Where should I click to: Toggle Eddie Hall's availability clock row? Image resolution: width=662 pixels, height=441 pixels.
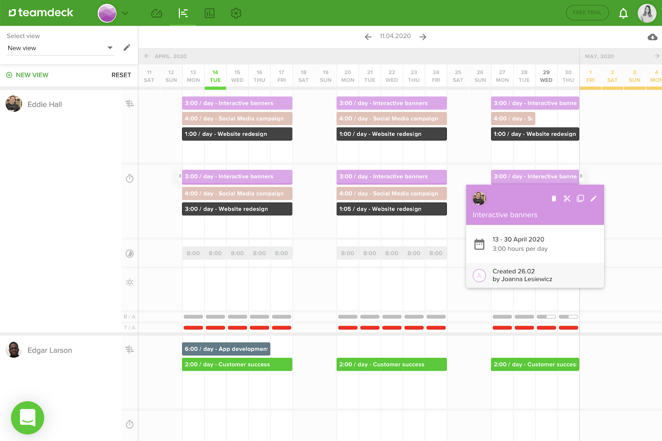pyautogui.click(x=130, y=253)
